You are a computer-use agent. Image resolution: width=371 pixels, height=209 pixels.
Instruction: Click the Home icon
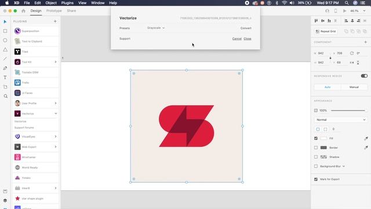point(23,11)
